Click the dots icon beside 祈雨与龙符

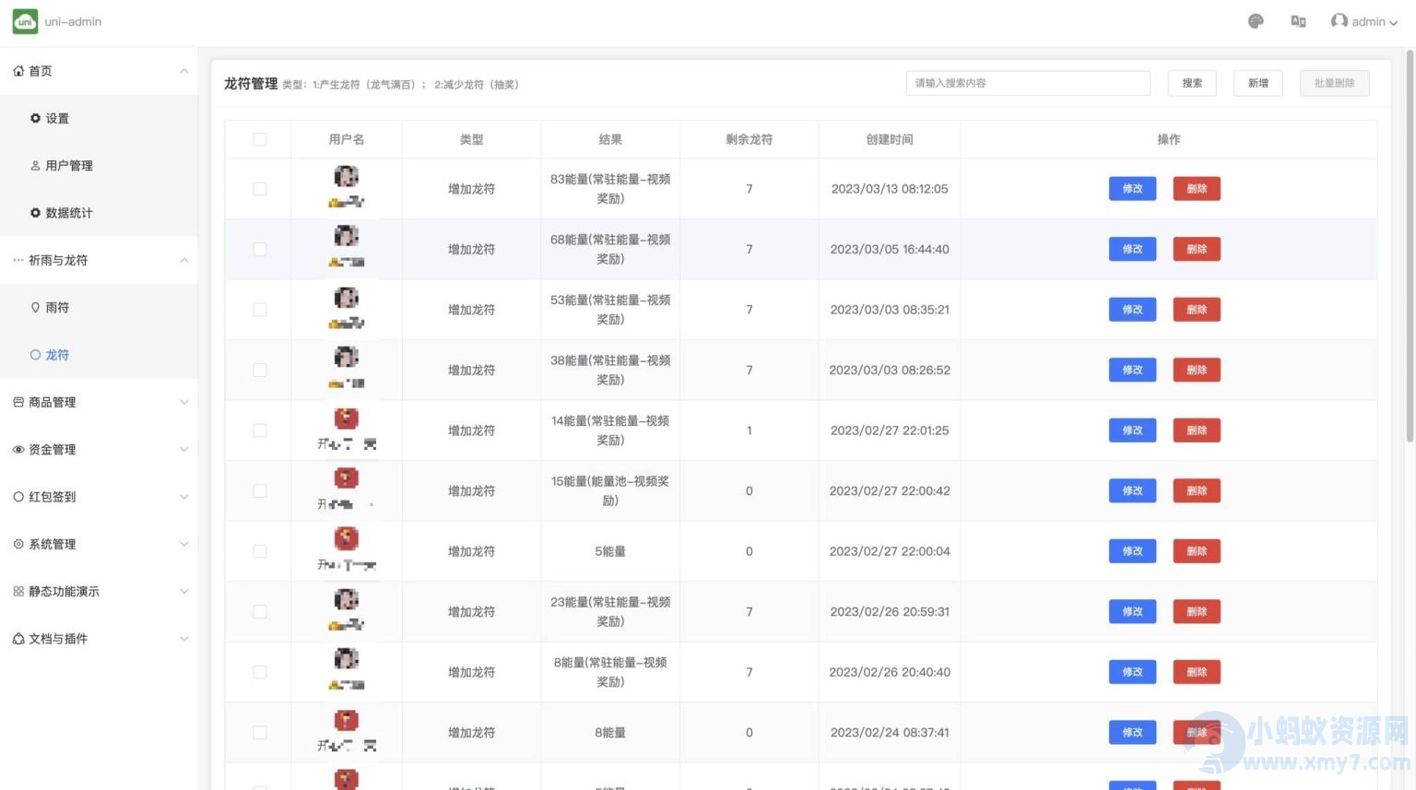tap(18, 260)
